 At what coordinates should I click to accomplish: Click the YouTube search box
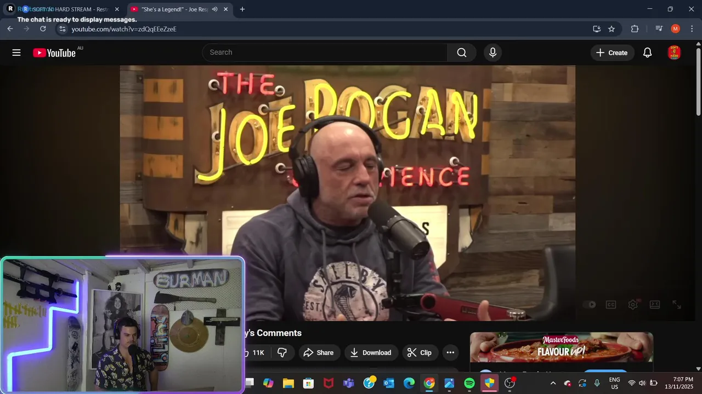click(325, 53)
